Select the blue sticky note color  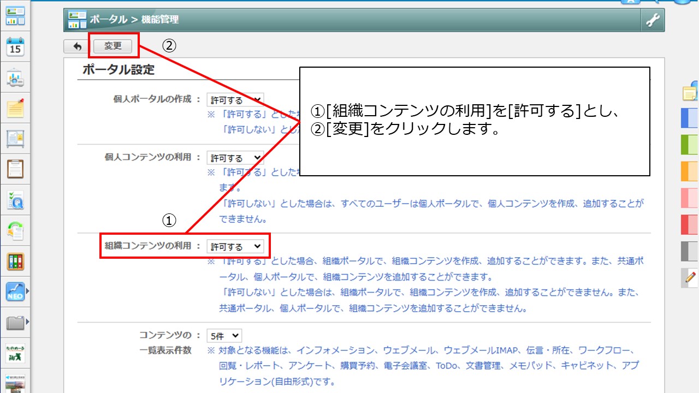pyautogui.click(x=690, y=118)
